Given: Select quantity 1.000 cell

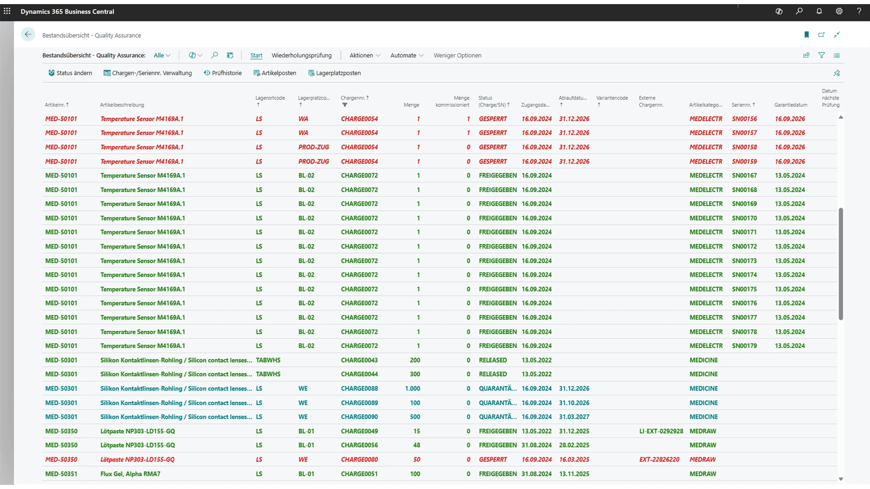Looking at the screenshot, I should tap(413, 389).
